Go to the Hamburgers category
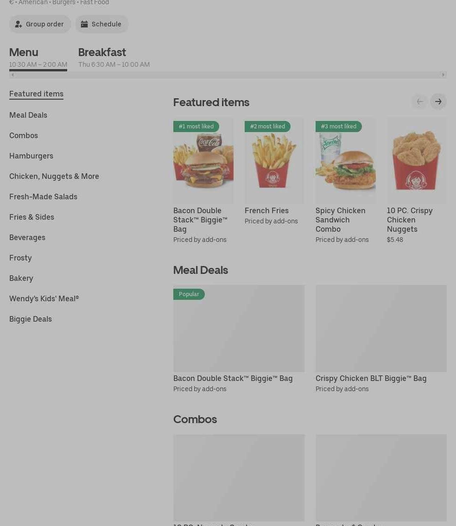This screenshot has height=526, width=456. (x=31, y=156)
